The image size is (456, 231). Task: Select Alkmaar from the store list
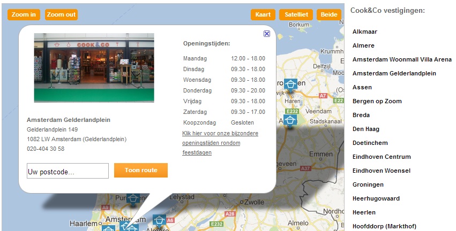(x=364, y=32)
